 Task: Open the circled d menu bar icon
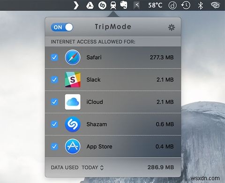(172, 6)
